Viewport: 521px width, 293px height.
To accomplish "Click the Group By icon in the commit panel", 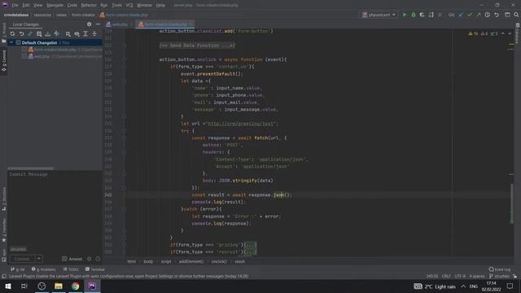I will coord(68,34).
